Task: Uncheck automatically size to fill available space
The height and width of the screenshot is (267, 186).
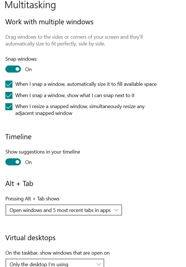Action: click(x=9, y=84)
